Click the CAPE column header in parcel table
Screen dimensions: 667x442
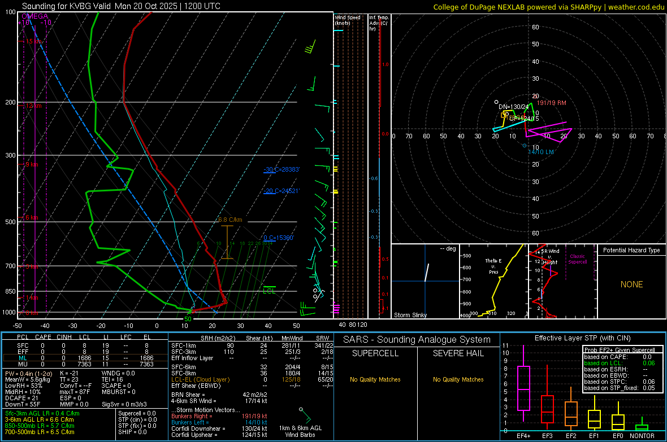43,337
